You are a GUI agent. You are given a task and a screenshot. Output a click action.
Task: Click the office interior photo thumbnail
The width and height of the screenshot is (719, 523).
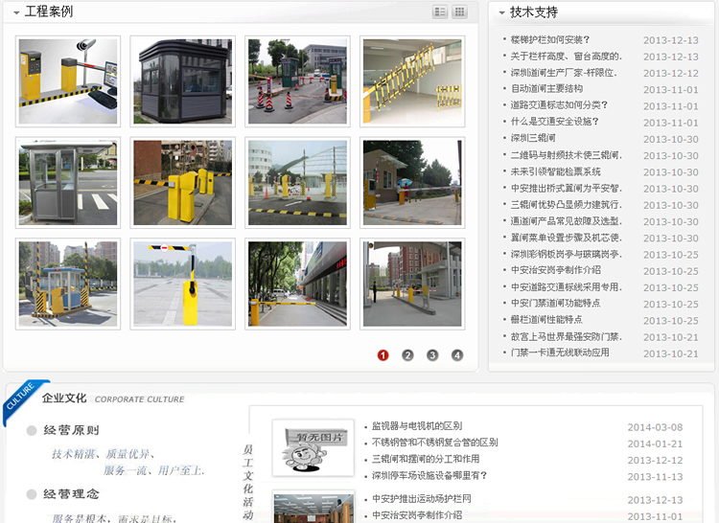(x=313, y=508)
